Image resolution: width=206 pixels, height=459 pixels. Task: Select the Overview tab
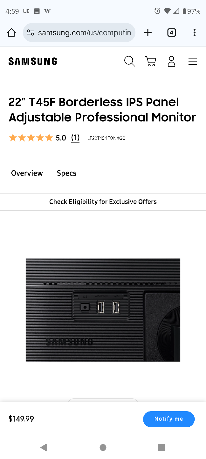point(27,173)
